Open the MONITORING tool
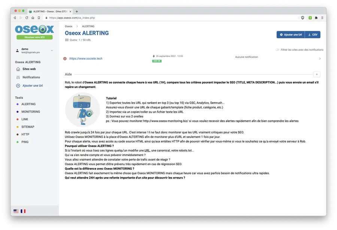The width and height of the screenshot is (337, 230). tap(31, 111)
